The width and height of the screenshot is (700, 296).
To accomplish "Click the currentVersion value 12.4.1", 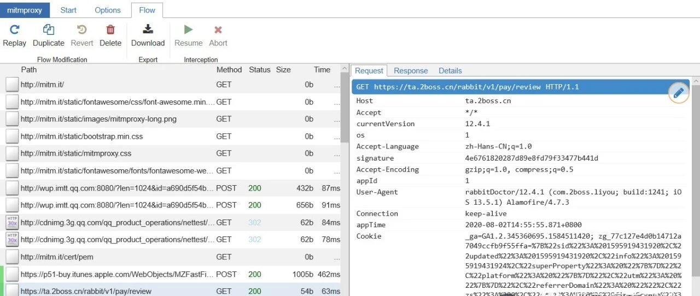I will point(477,124).
